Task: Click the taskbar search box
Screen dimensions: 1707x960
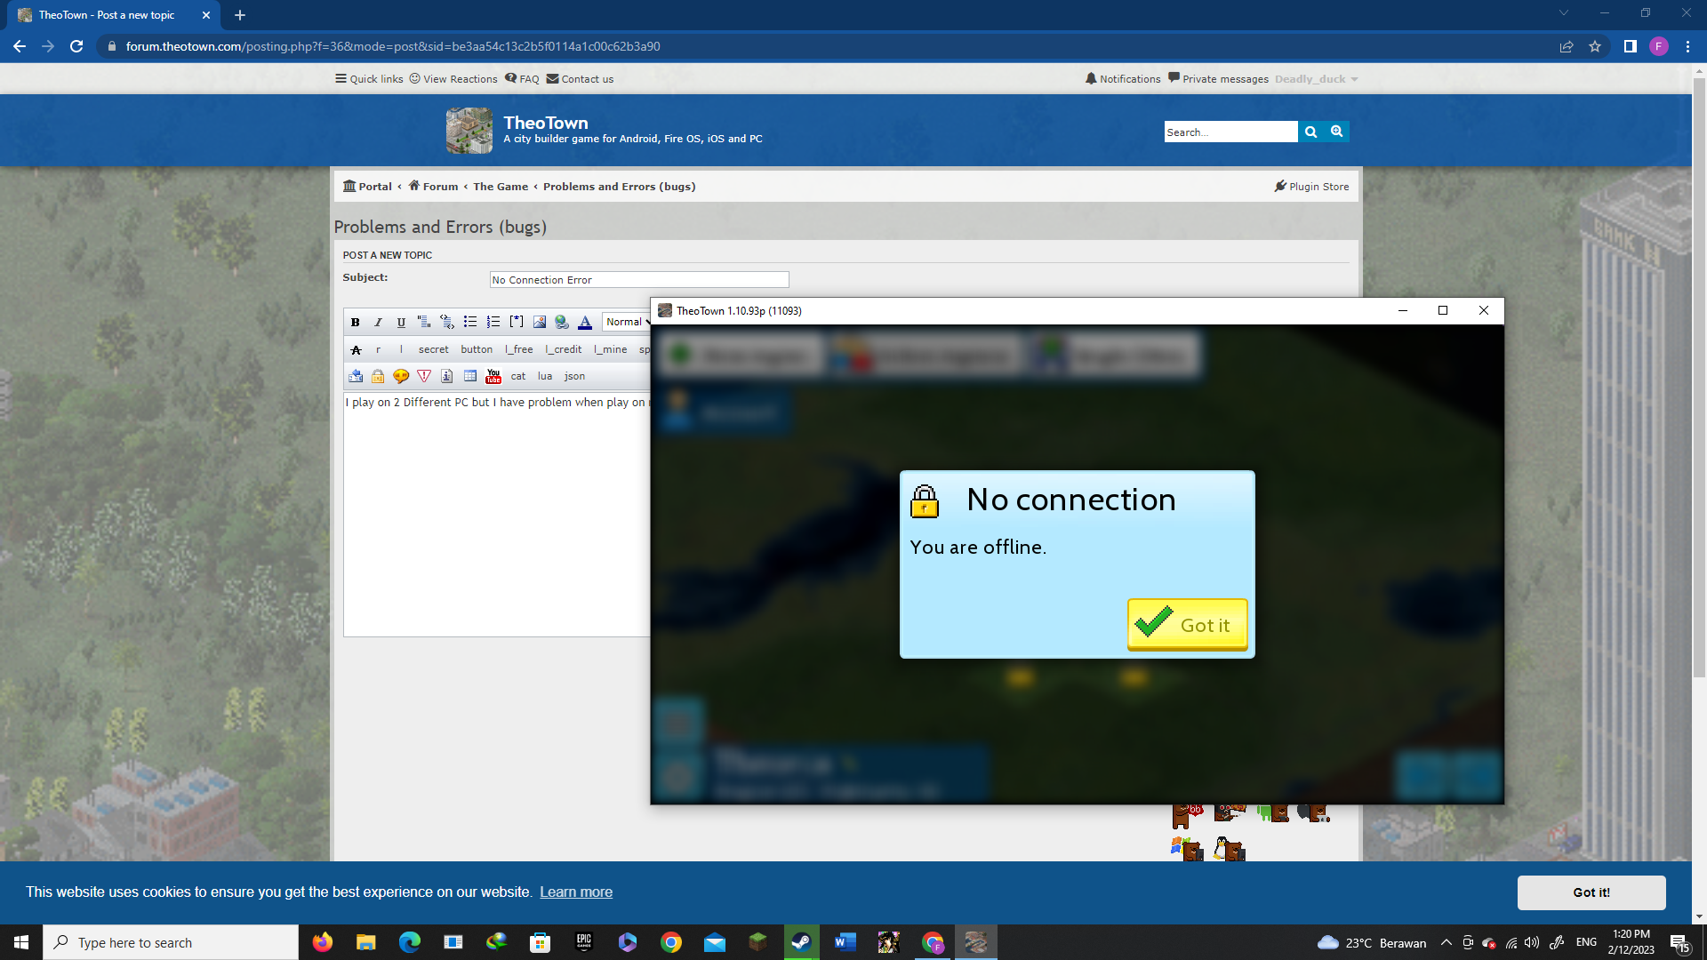Action: (x=171, y=942)
